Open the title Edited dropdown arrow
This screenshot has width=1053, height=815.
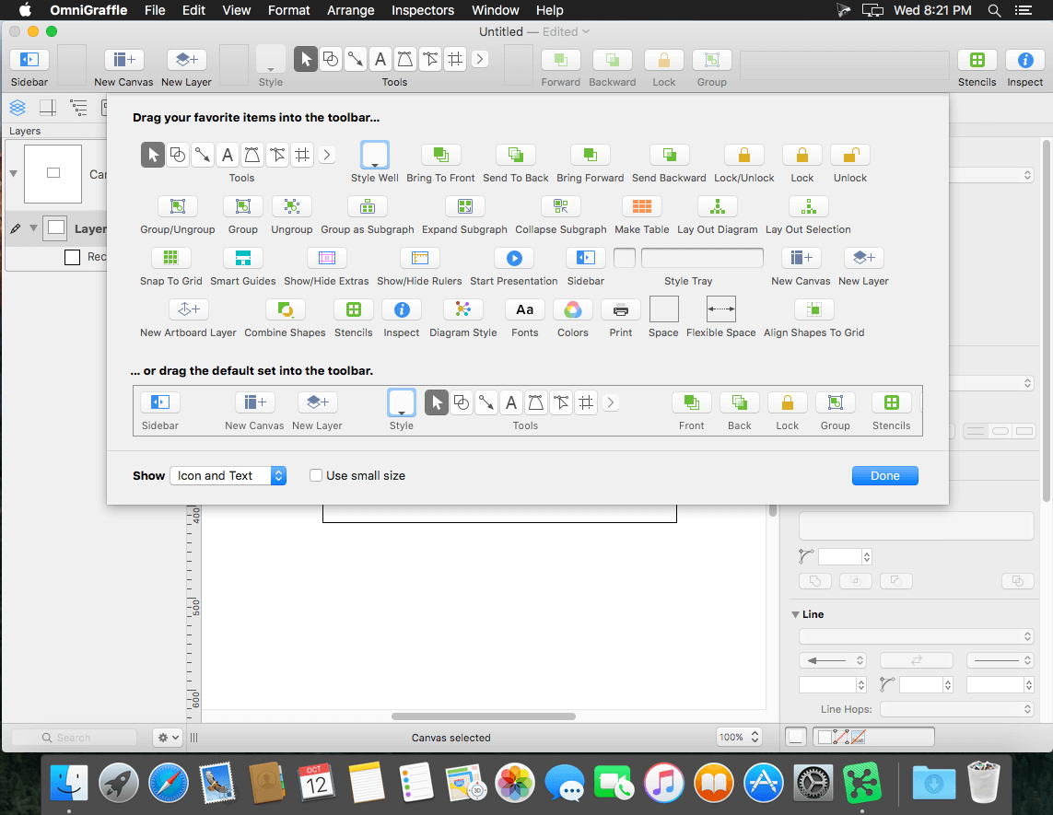tap(586, 31)
